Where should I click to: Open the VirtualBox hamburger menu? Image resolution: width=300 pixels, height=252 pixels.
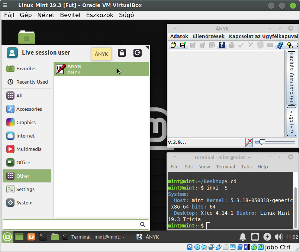tap(5, 5)
